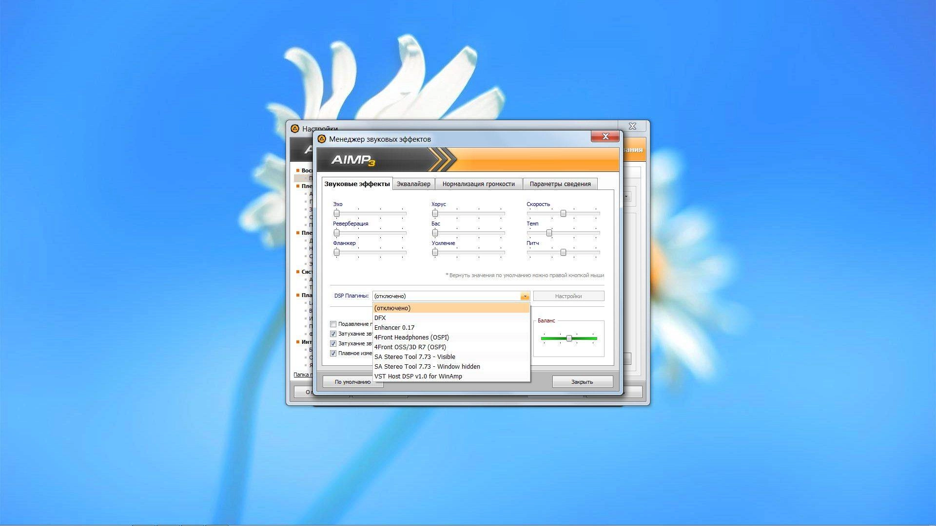Close the Настройки window behind
The image size is (936, 526).
[632, 126]
